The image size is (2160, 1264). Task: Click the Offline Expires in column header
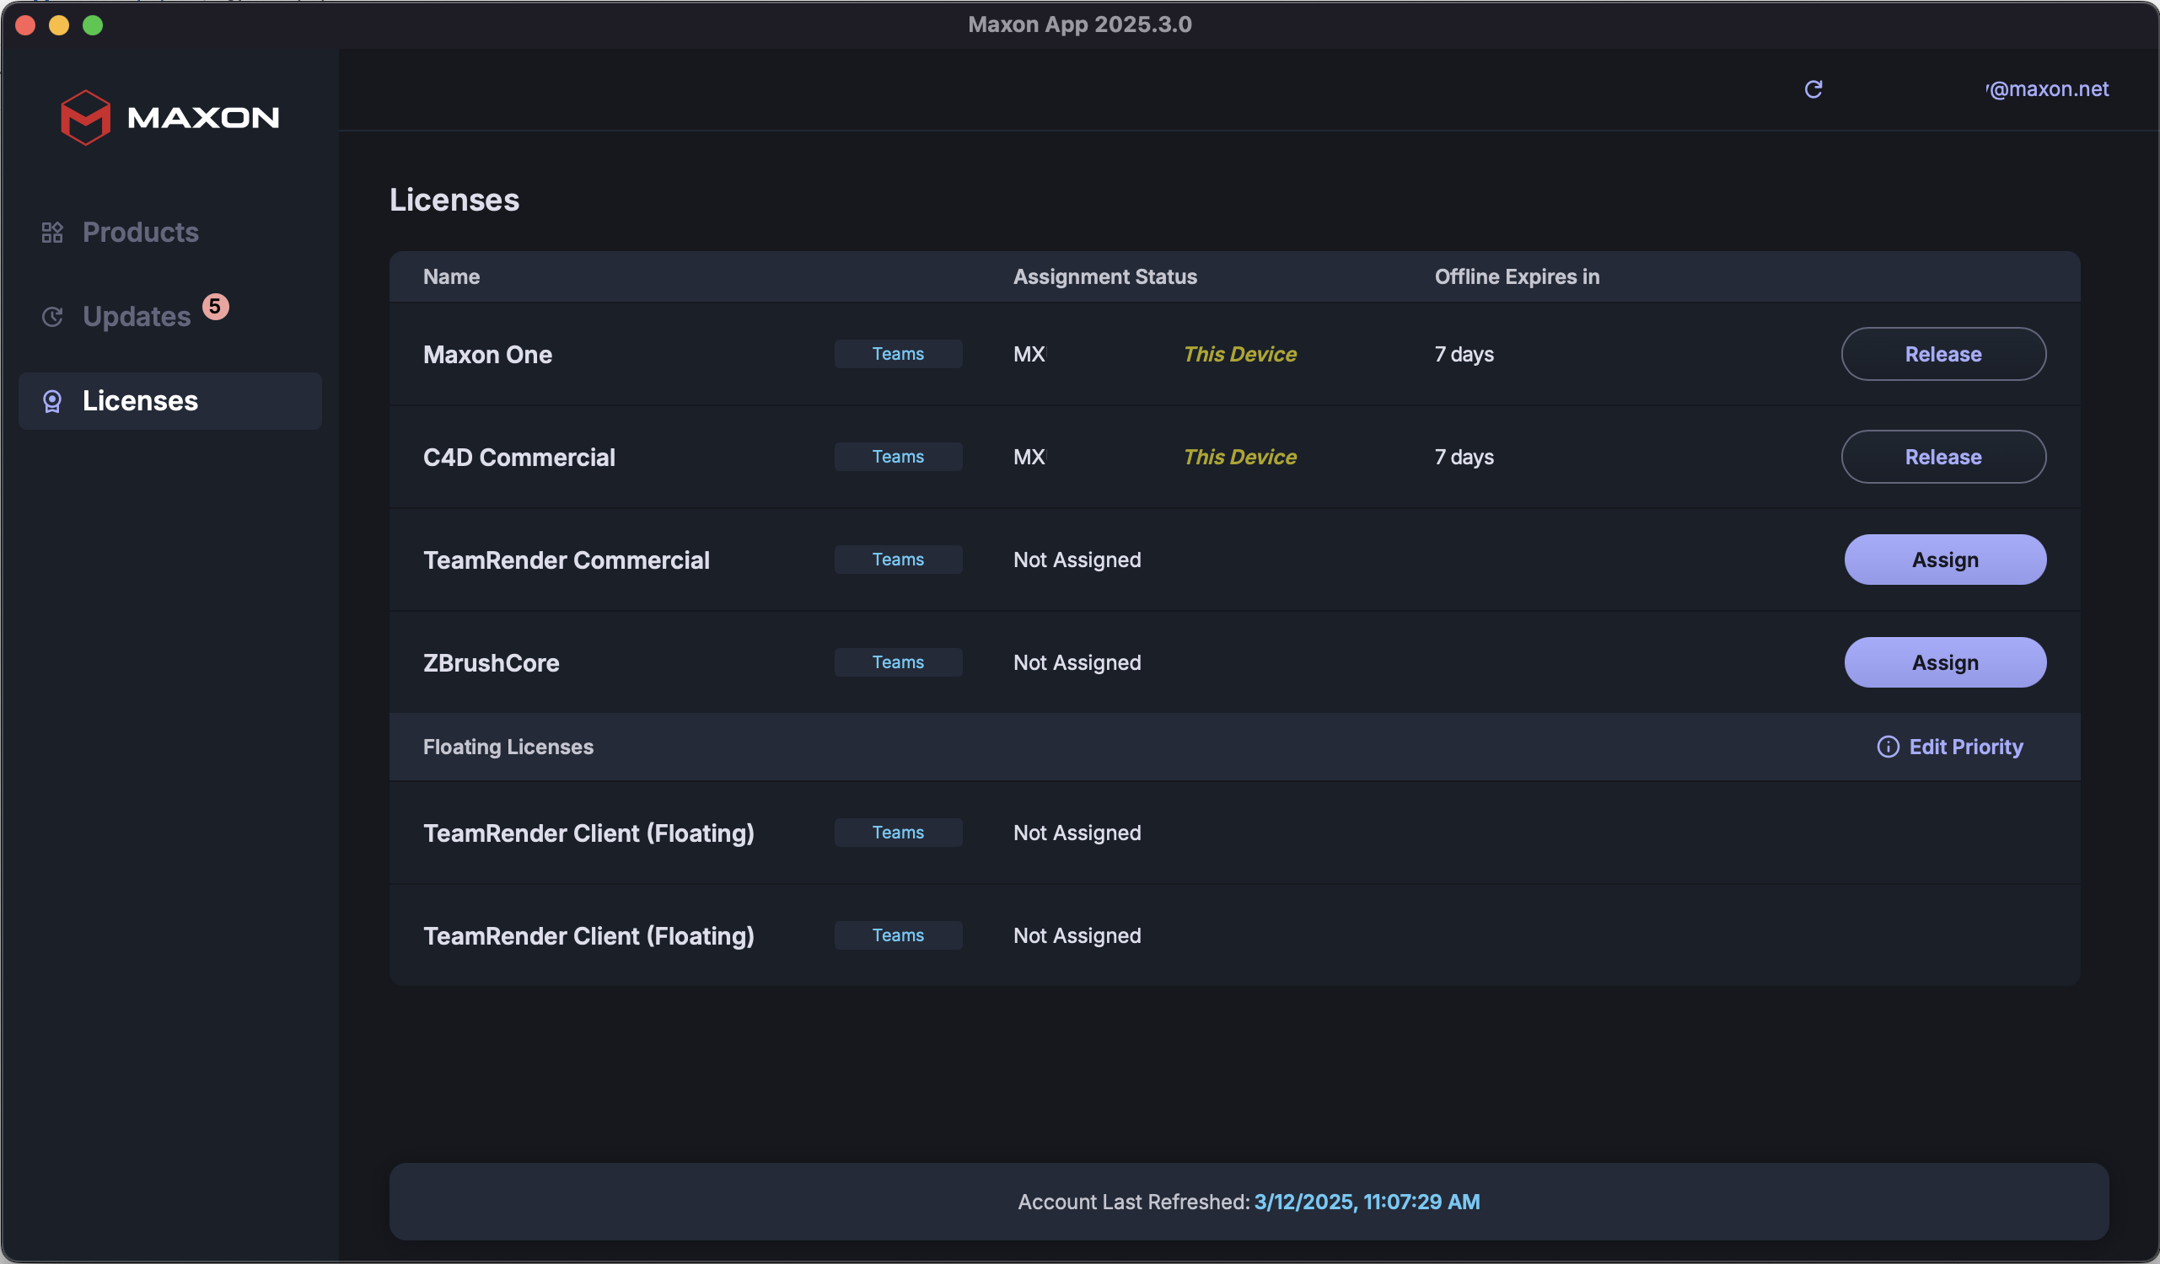pos(1518,276)
